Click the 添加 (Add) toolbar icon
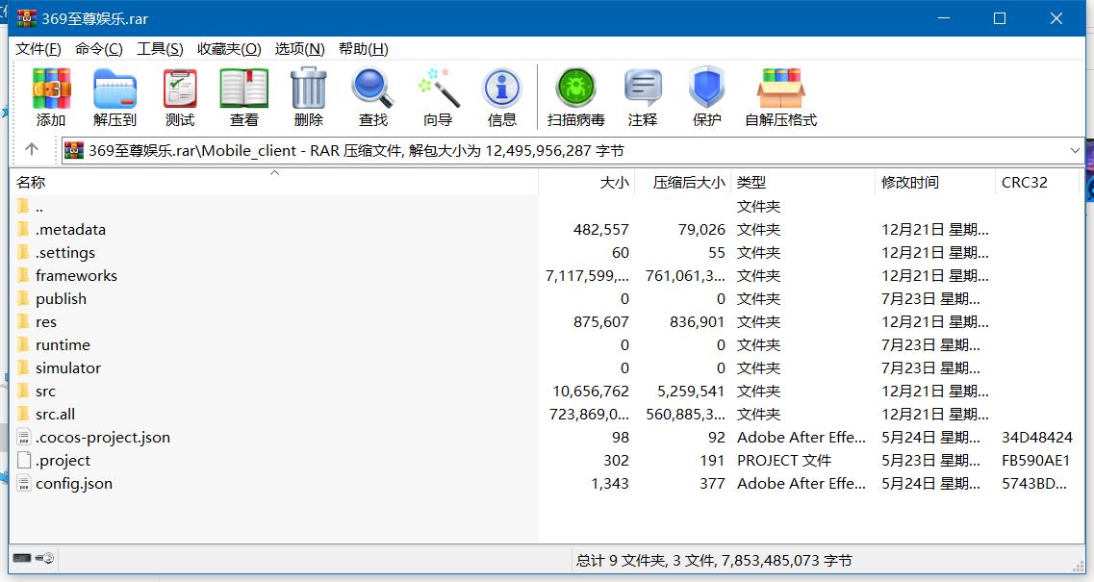The width and height of the screenshot is (1094, 582). [x=51, y=97]
